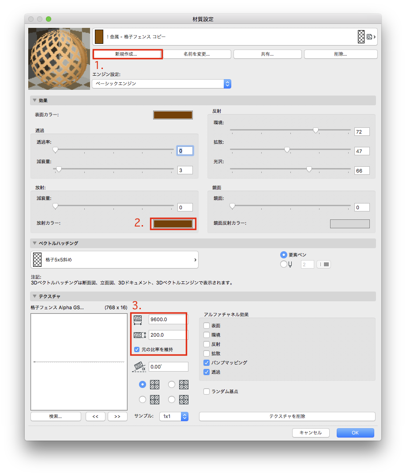This screenshot has width=406, height=476.
Task: Collapse the テクスチャ section
Action: [34, 296]
